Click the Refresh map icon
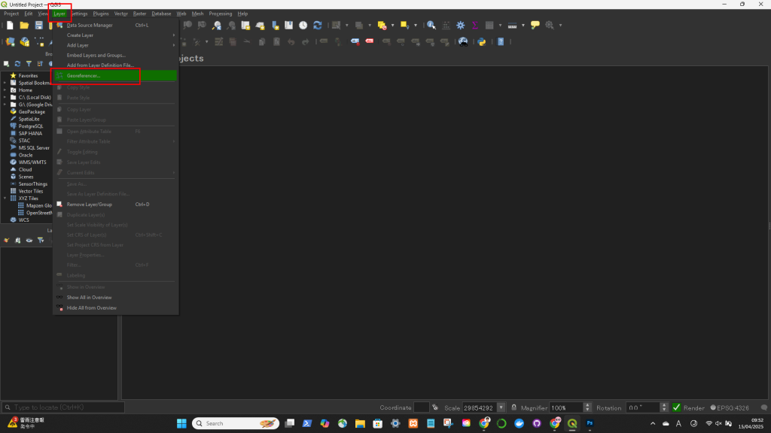 tap(318, 25)
